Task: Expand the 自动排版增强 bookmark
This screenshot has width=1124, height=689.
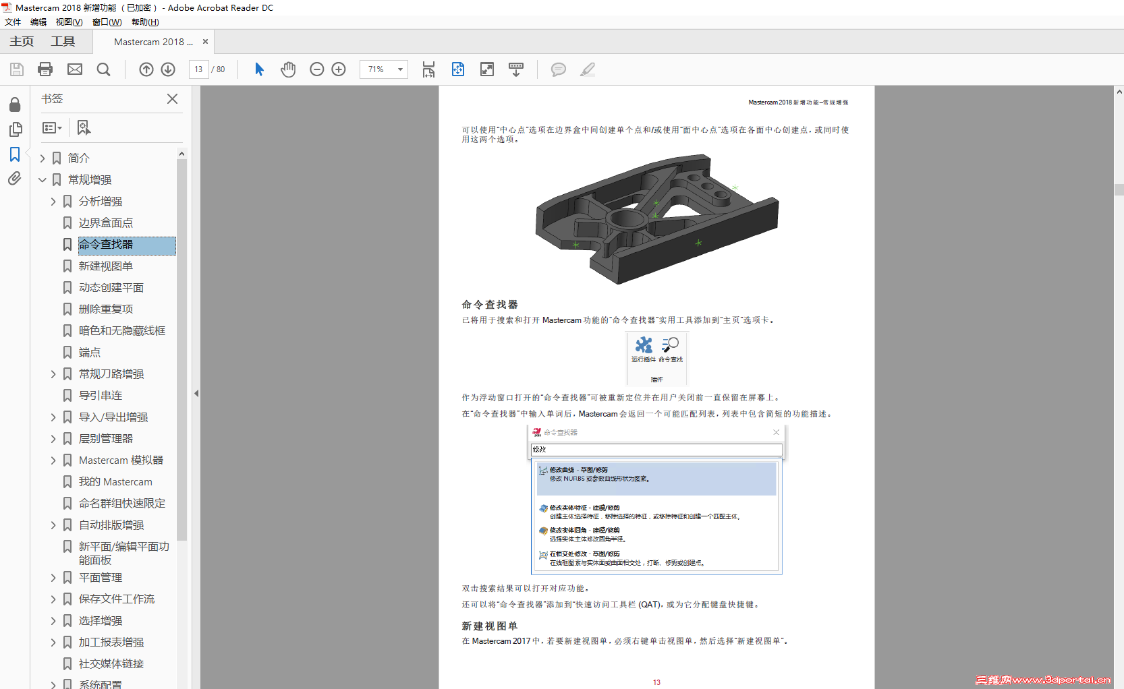Action: point(53,525)
